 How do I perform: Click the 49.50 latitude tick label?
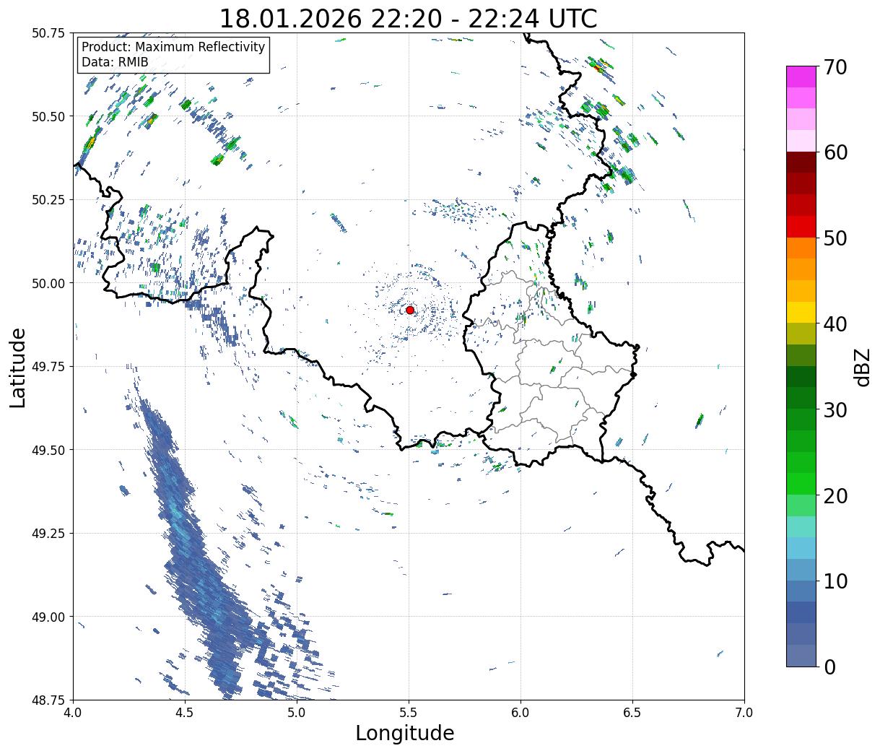pos(48,450)
